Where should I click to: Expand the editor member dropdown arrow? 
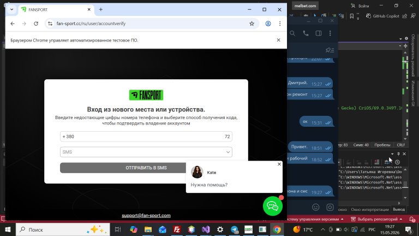[x=400, y=46]
